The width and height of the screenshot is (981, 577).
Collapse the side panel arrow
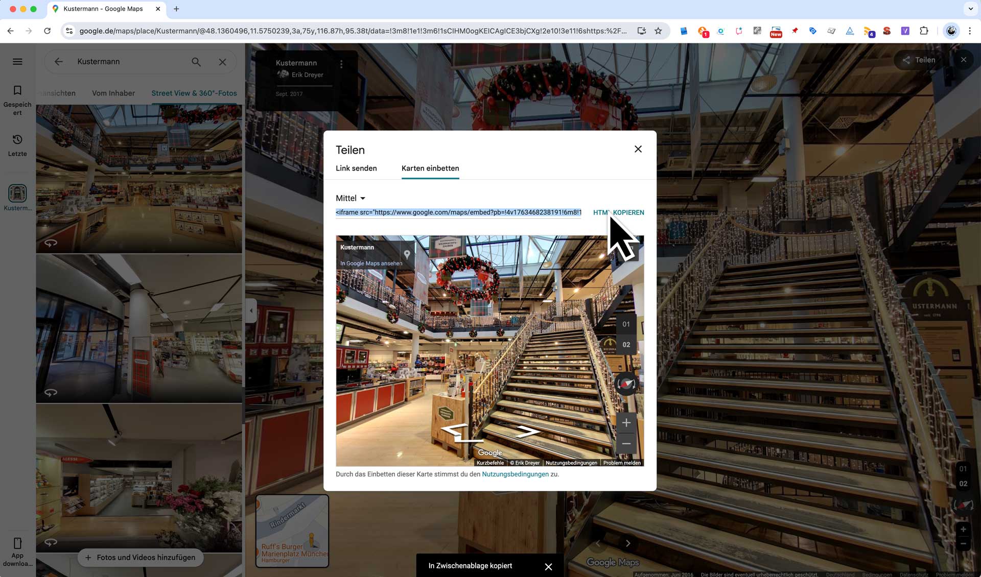pos(251,310)
